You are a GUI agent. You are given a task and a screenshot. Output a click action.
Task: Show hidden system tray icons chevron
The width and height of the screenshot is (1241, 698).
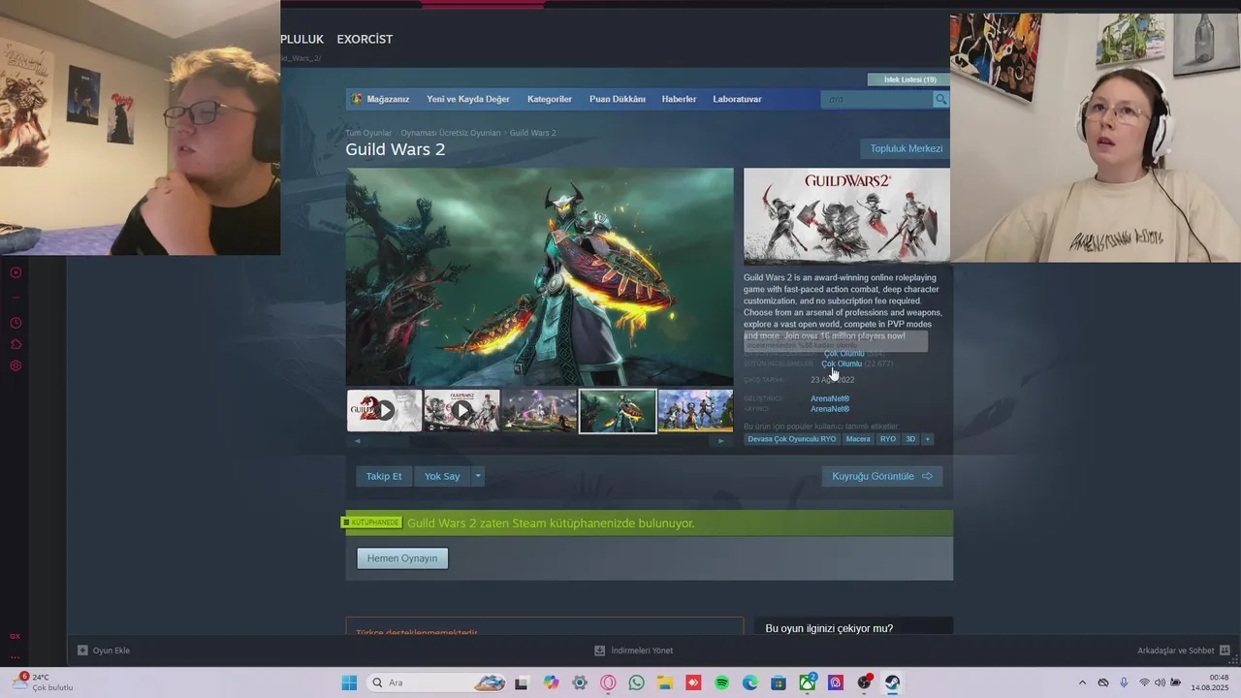tap(1083, 682)
